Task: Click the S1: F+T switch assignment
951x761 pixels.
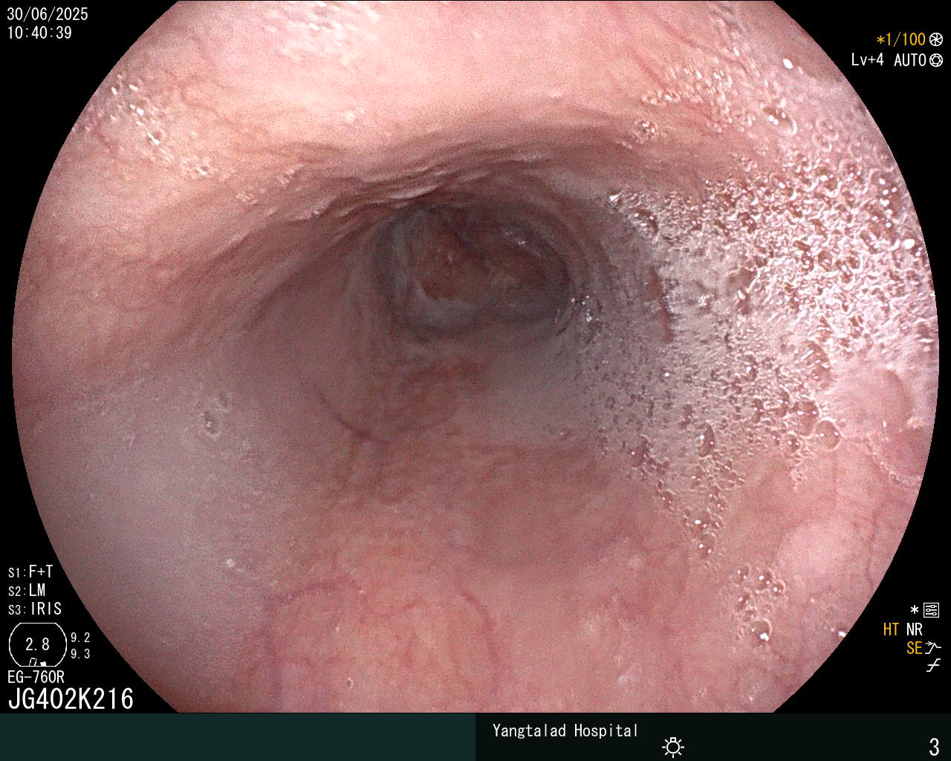Action: [30, 572]
